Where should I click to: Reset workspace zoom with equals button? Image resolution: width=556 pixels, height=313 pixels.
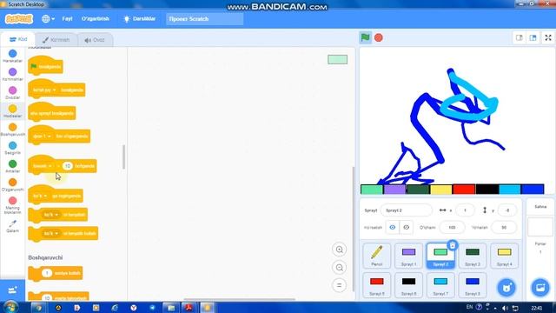(340, 285)
